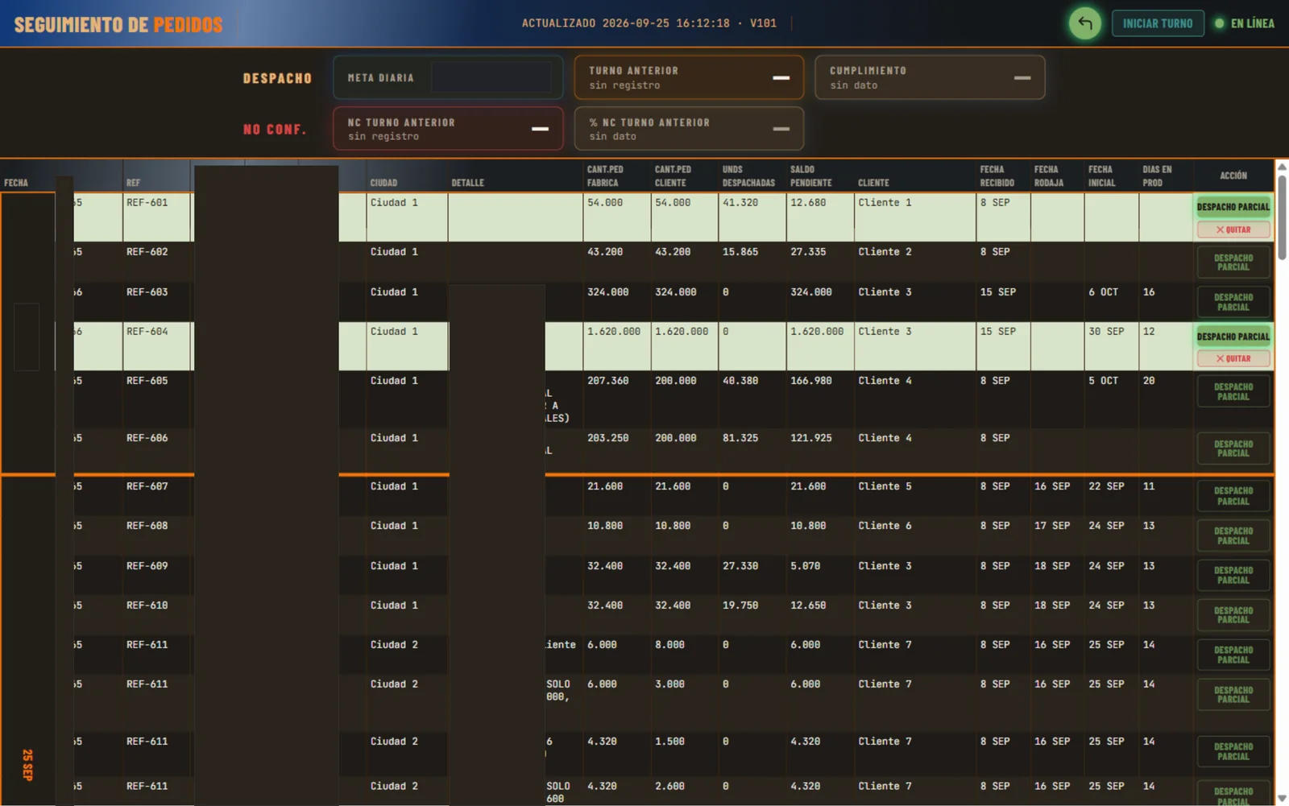Click Despacho Parcial for REF-603

[x=1233, y=302]
